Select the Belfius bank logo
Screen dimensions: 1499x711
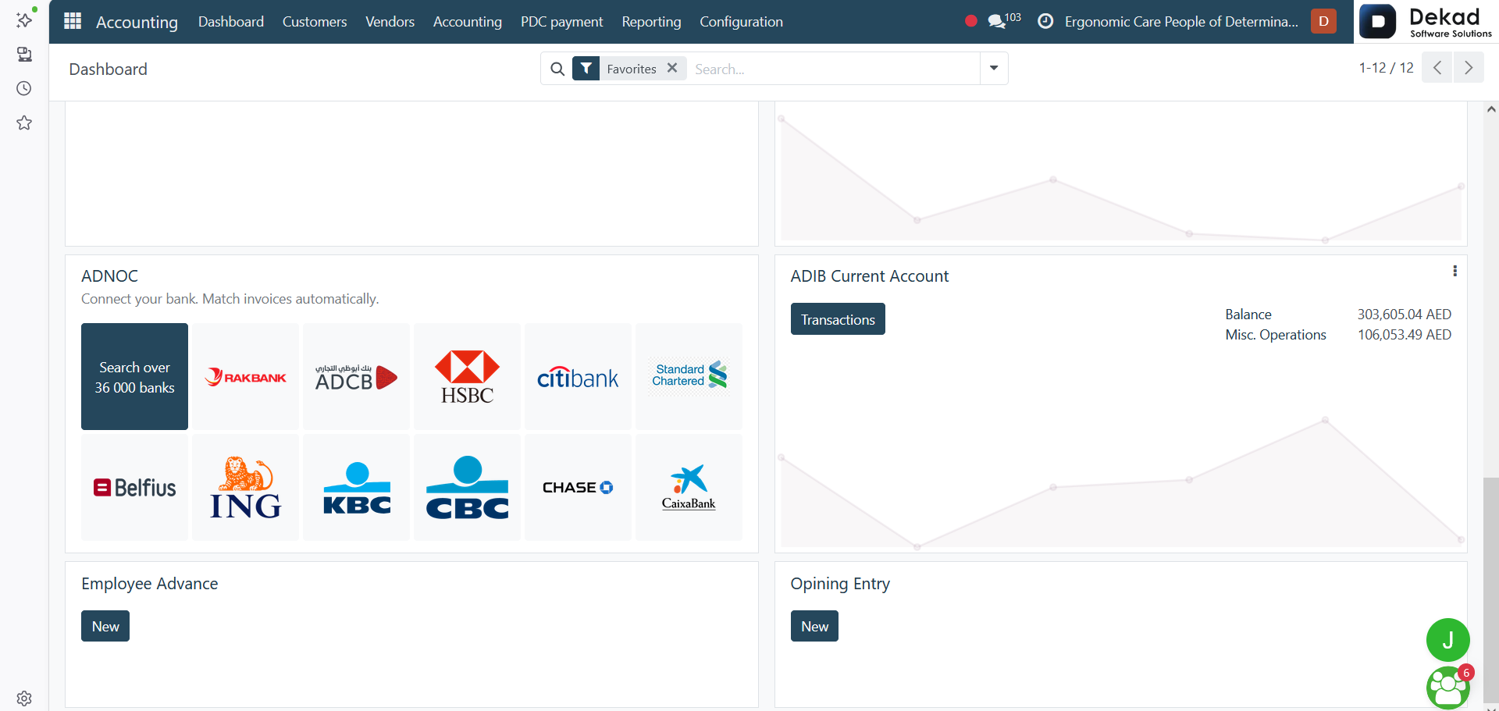coord(134,487)
